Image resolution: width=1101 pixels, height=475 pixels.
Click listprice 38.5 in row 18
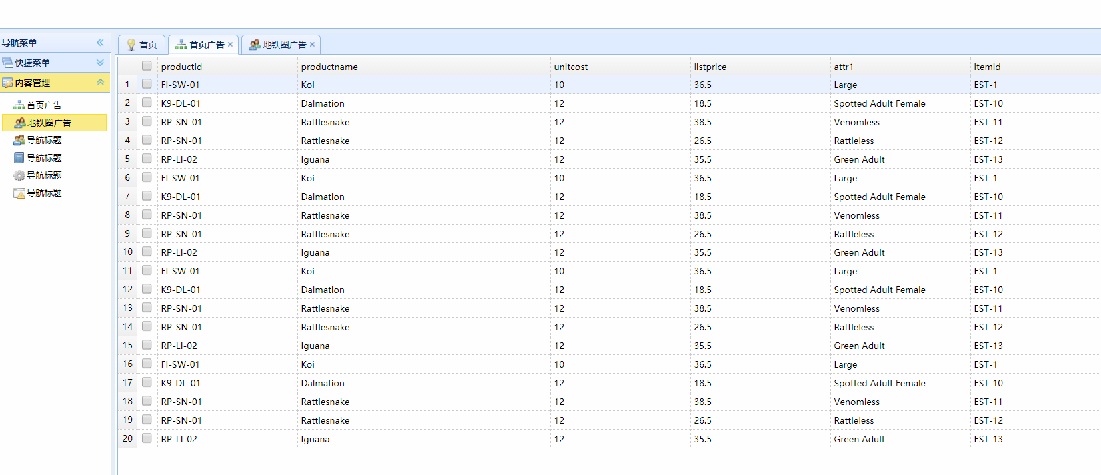(x=703, y=402)
